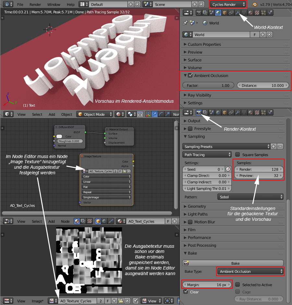Expand the Light Paths panel
Viewport: 292px width, 305px height.
198,214
